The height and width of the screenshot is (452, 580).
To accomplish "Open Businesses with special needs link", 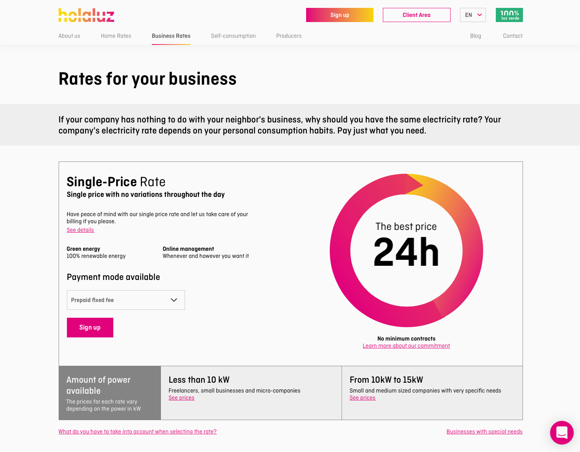I will [484, 432].
